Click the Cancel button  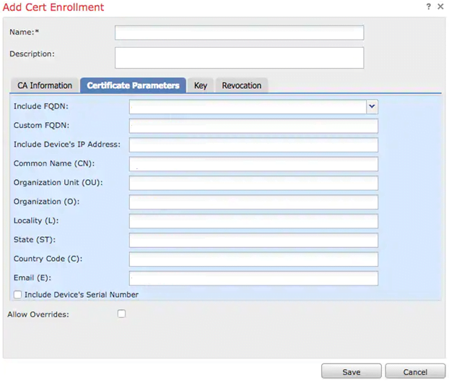tap(415, 372)
